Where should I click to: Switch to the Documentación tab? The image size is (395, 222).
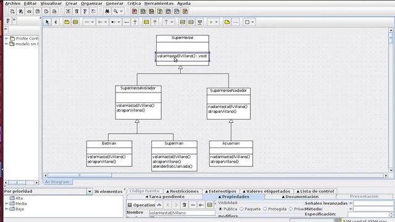(300, 197)
